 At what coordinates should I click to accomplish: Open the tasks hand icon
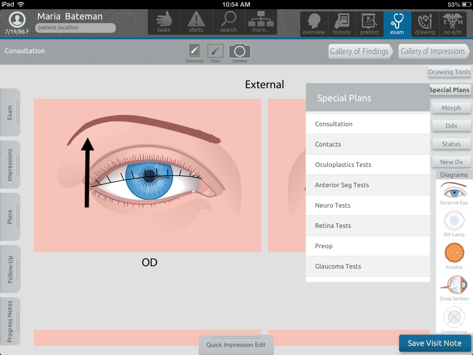164,22
